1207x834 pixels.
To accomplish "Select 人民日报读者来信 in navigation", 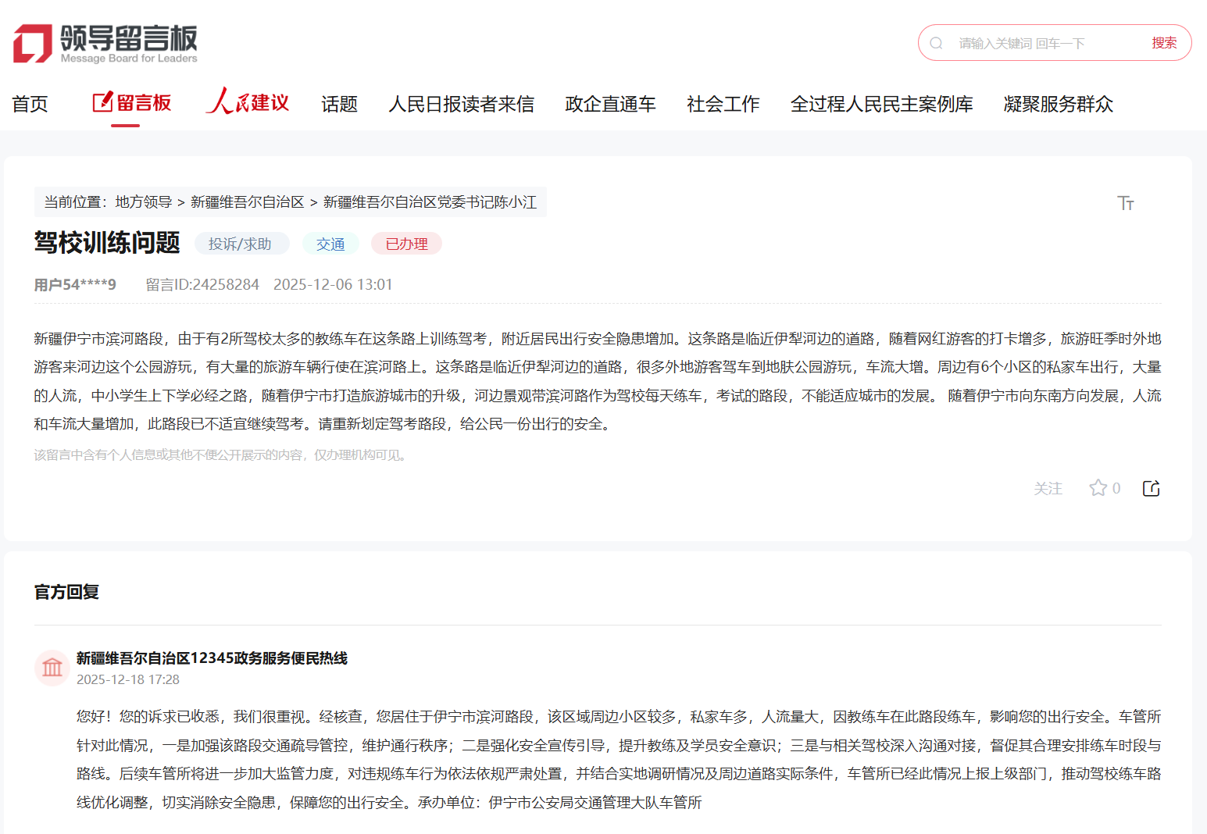I will pyautogui.click(x=461, y=104).
